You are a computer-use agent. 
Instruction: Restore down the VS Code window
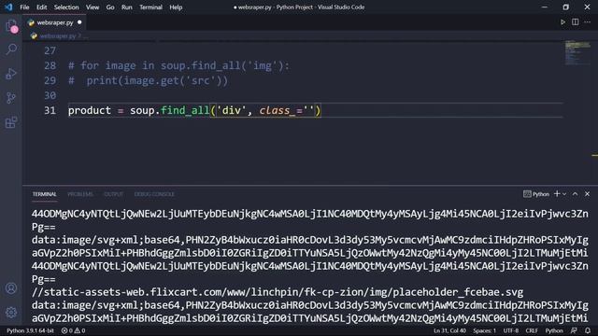[565, 7]
